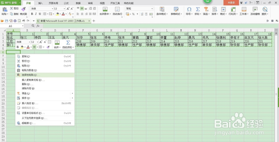The width and height of the screenshot is (279, 142).
Task: Click the Cut (剪切) scissors icon in ribbon
Action: [11, 8]
